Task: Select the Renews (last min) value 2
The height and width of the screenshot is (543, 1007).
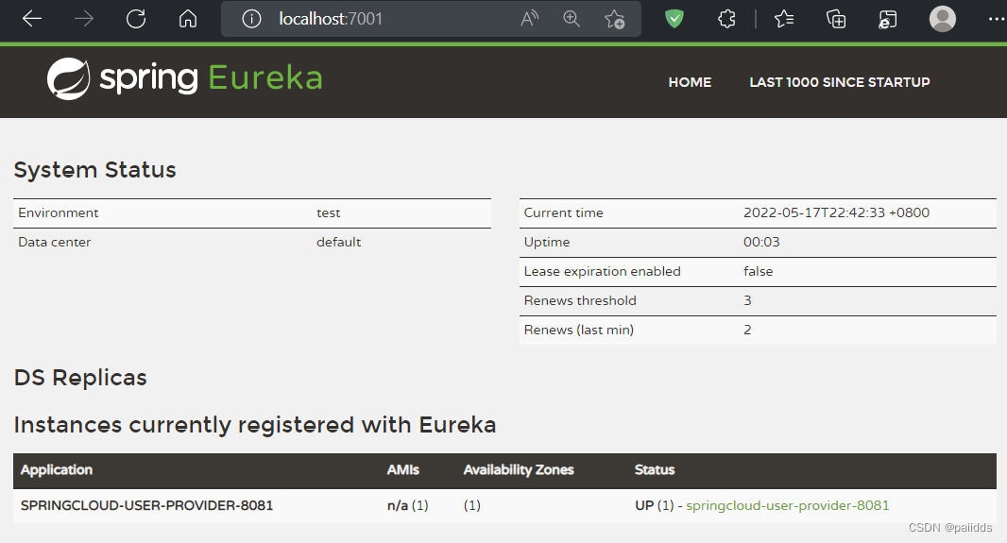Action: click(747, 330)
